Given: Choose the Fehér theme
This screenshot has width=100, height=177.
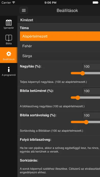Looking at the screenshot, I should [x=60, y=46].
